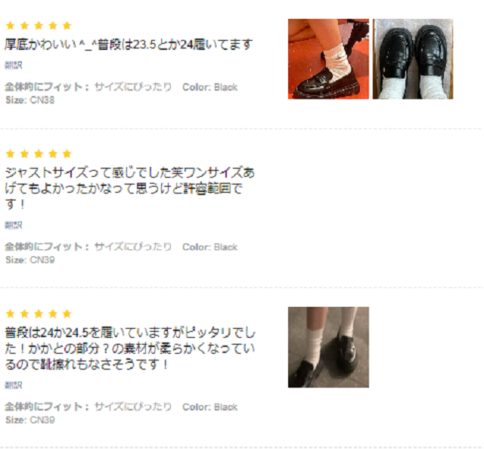Click fifth star of the 厚底かわいい review
This screenshot has height=449, width=484.
point(67,25)
